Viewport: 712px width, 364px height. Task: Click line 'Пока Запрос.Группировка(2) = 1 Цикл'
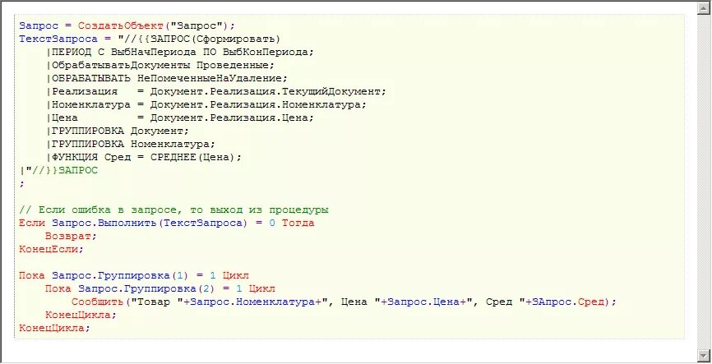160,288
